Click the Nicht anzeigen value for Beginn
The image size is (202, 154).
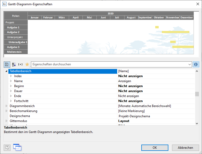click(x=130, y=86)
